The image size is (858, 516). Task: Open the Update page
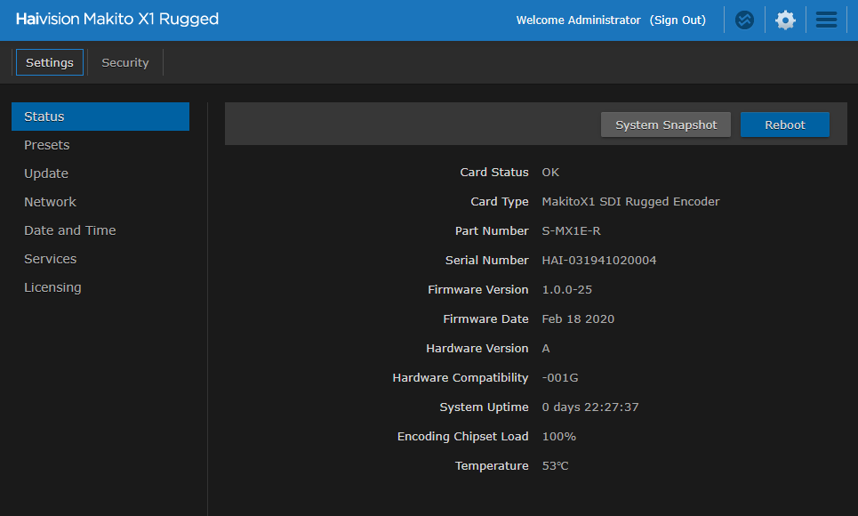[46, 173]
